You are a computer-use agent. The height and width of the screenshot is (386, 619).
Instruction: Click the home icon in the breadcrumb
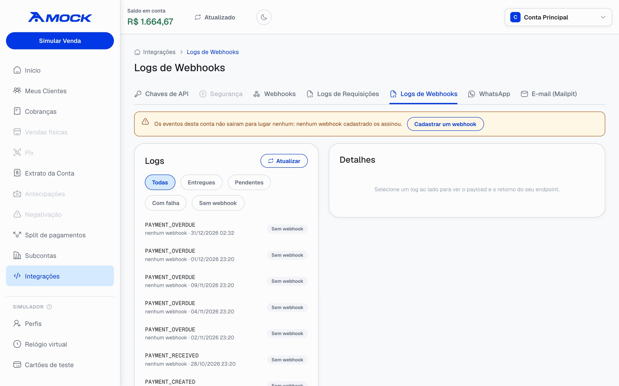pyautogui.click(x=137, y=52)
